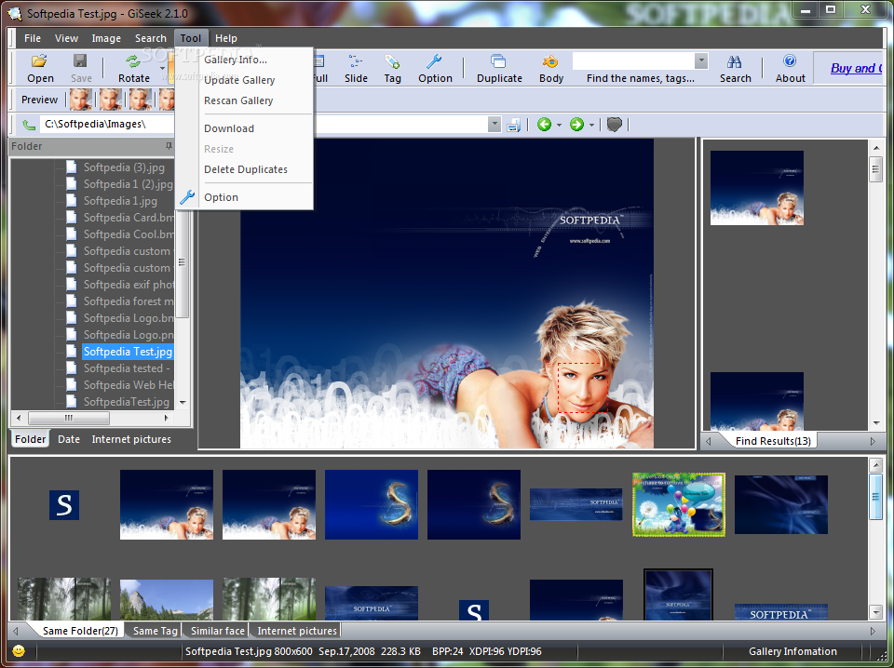
Task: Select the S logo thumbnail in top row
Action: point(64,504)
